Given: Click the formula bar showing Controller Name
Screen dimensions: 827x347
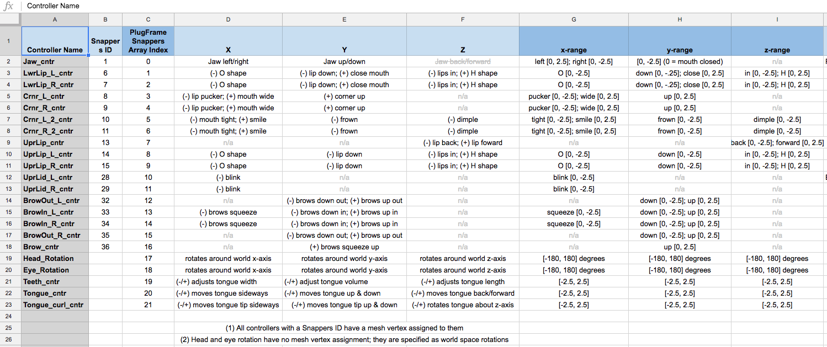Looking at the screenshot, I should [x=425, y=6].
